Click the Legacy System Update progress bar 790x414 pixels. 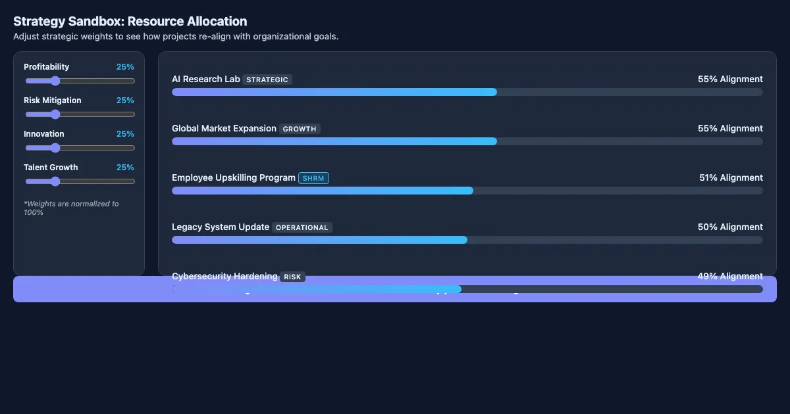click(467, 240)
